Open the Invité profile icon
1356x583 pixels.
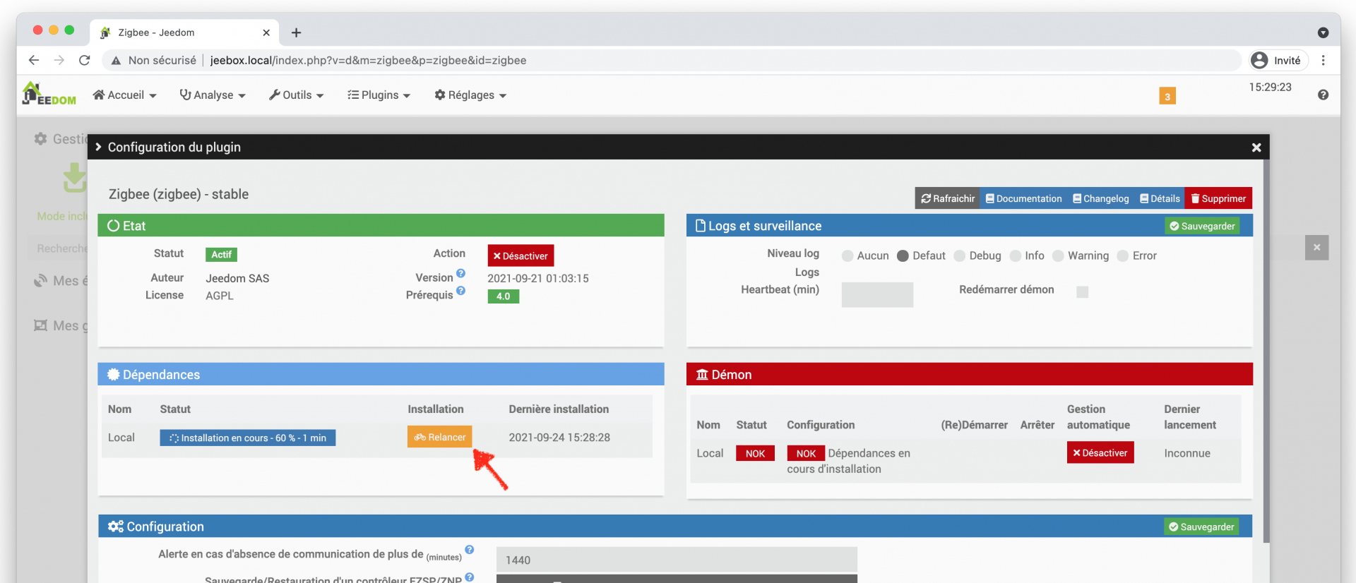(1259, 61)
